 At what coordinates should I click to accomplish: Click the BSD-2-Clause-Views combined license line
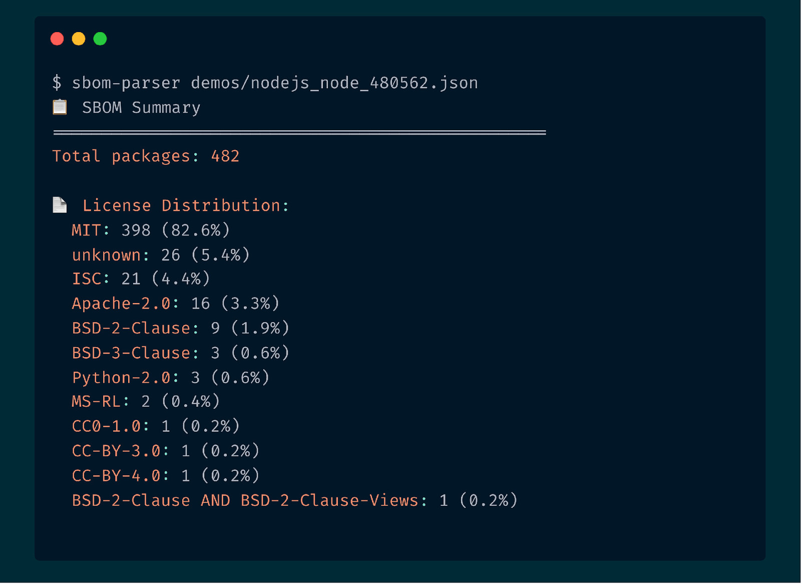(x=294, y=501)
